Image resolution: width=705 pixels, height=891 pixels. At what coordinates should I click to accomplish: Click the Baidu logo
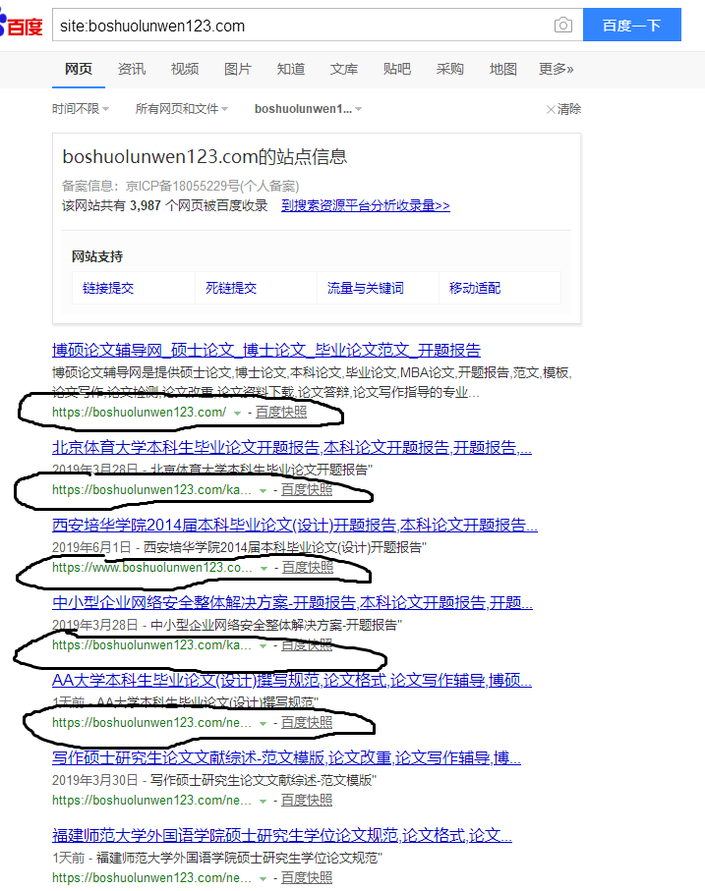tap(21, 25)
